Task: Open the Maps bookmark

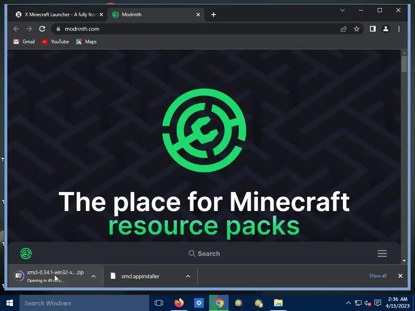Action: (86, 42)
